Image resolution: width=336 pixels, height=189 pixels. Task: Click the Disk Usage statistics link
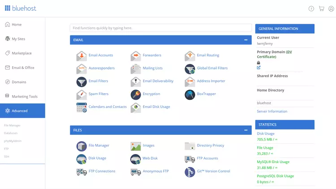pyautogui.click(x=266, y=133)
